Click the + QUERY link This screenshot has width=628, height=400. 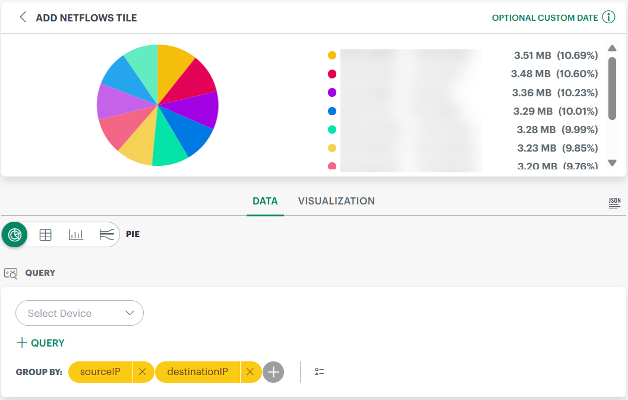click(40, 343)
